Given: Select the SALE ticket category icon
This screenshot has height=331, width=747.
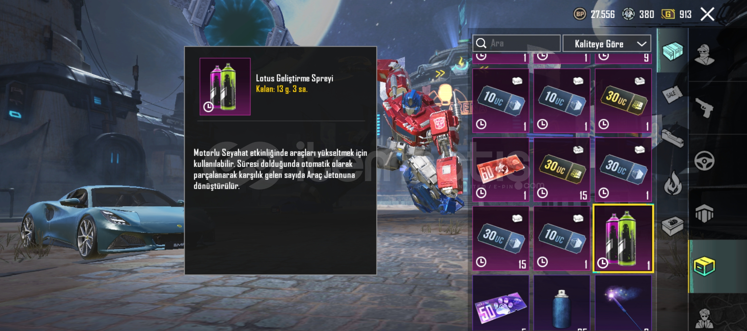Looking at the screenshot, I should (x=672, y=95).
